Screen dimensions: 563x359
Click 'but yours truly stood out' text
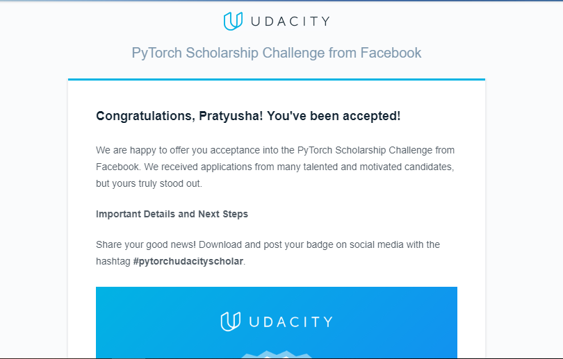click(x=149, y=184)
